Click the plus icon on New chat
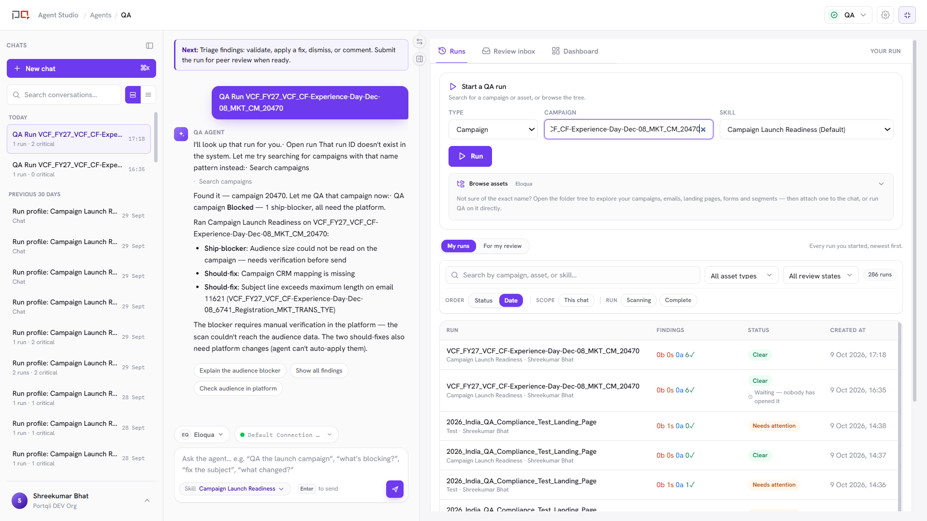Image resolution: width=927 pixels, height=521 pixels. tap(17, 69)
